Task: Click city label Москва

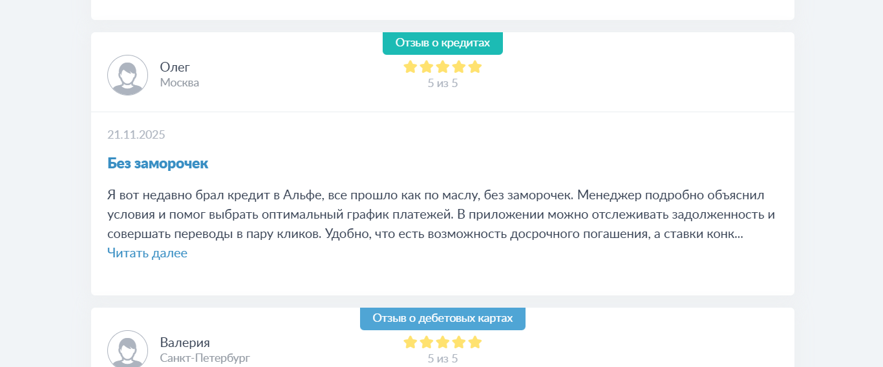Action: pyautogui.click(x=180, y=83)
